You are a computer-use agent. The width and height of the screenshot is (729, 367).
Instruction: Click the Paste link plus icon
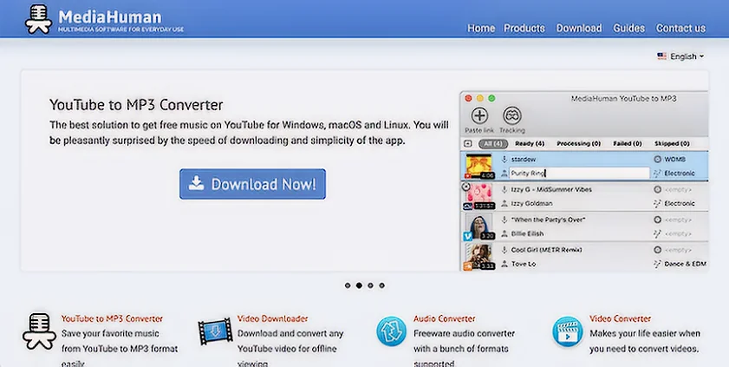pyautogui.click(x=479, y=115)
